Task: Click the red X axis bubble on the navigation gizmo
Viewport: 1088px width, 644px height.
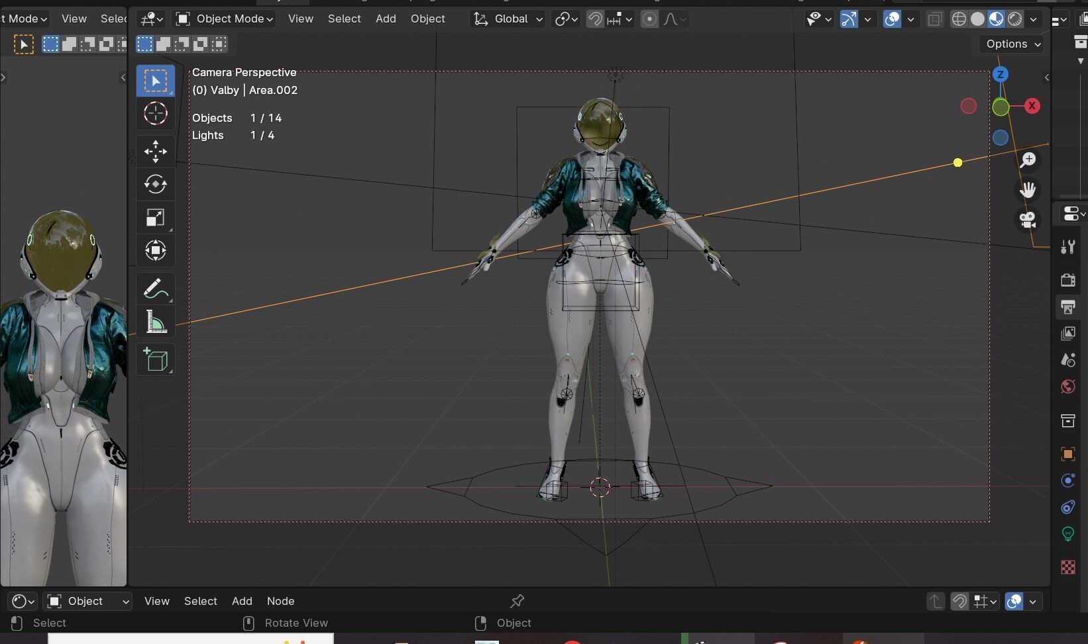Action: point(1032,106)
